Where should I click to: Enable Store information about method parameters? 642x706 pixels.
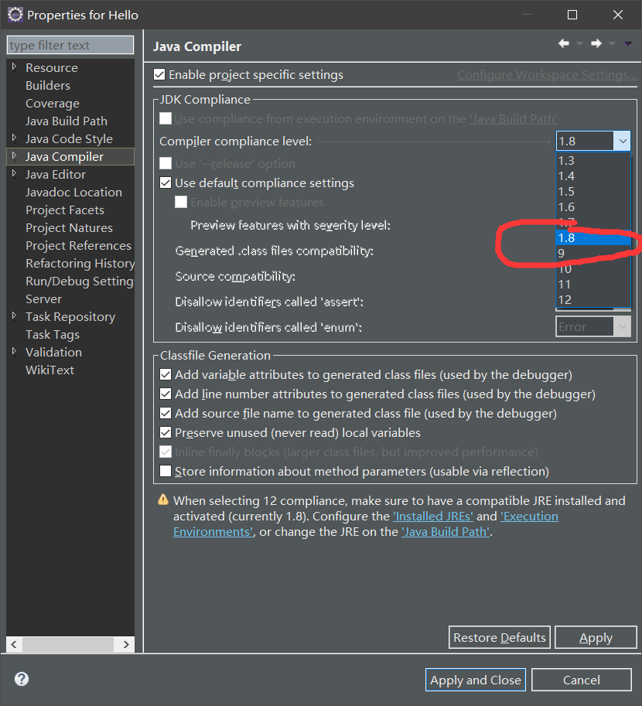pos(166,472)
